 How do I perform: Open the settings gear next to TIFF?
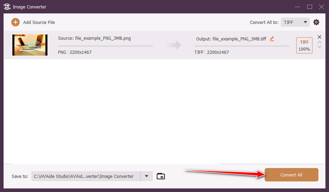coord(316,22)
